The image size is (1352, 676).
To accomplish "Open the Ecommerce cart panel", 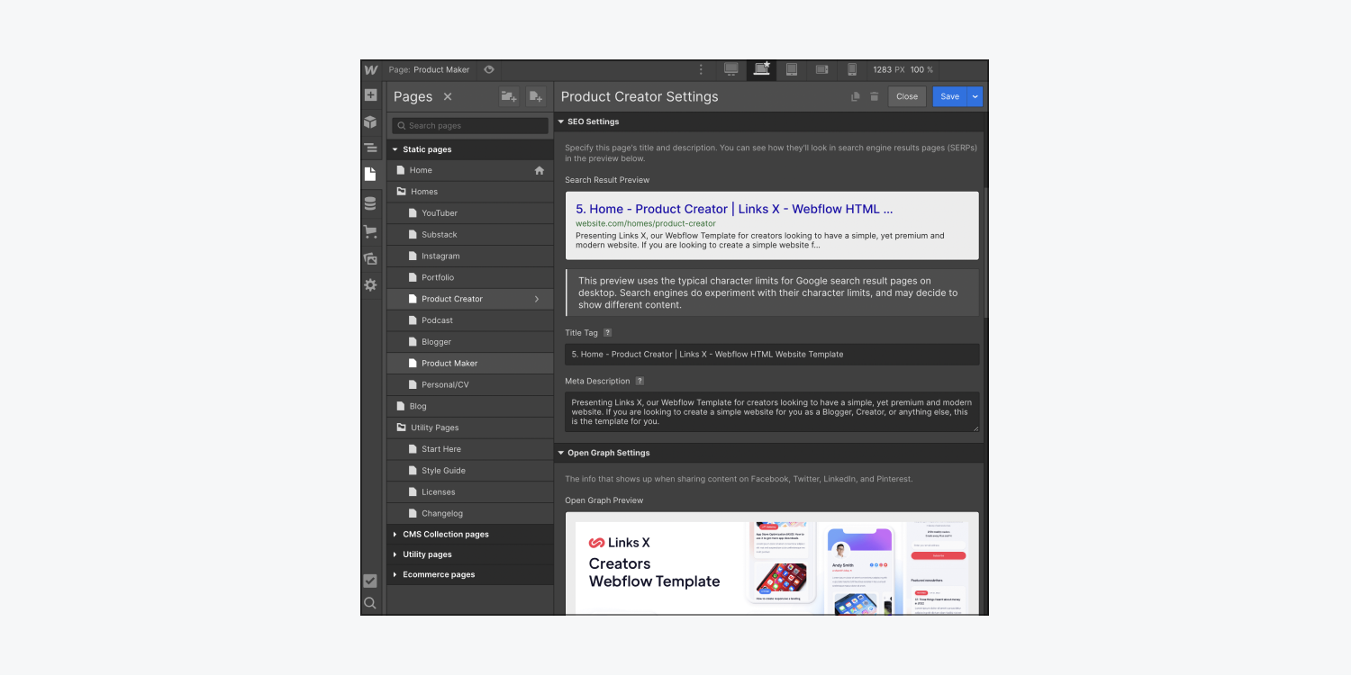I will coord(370,231).
